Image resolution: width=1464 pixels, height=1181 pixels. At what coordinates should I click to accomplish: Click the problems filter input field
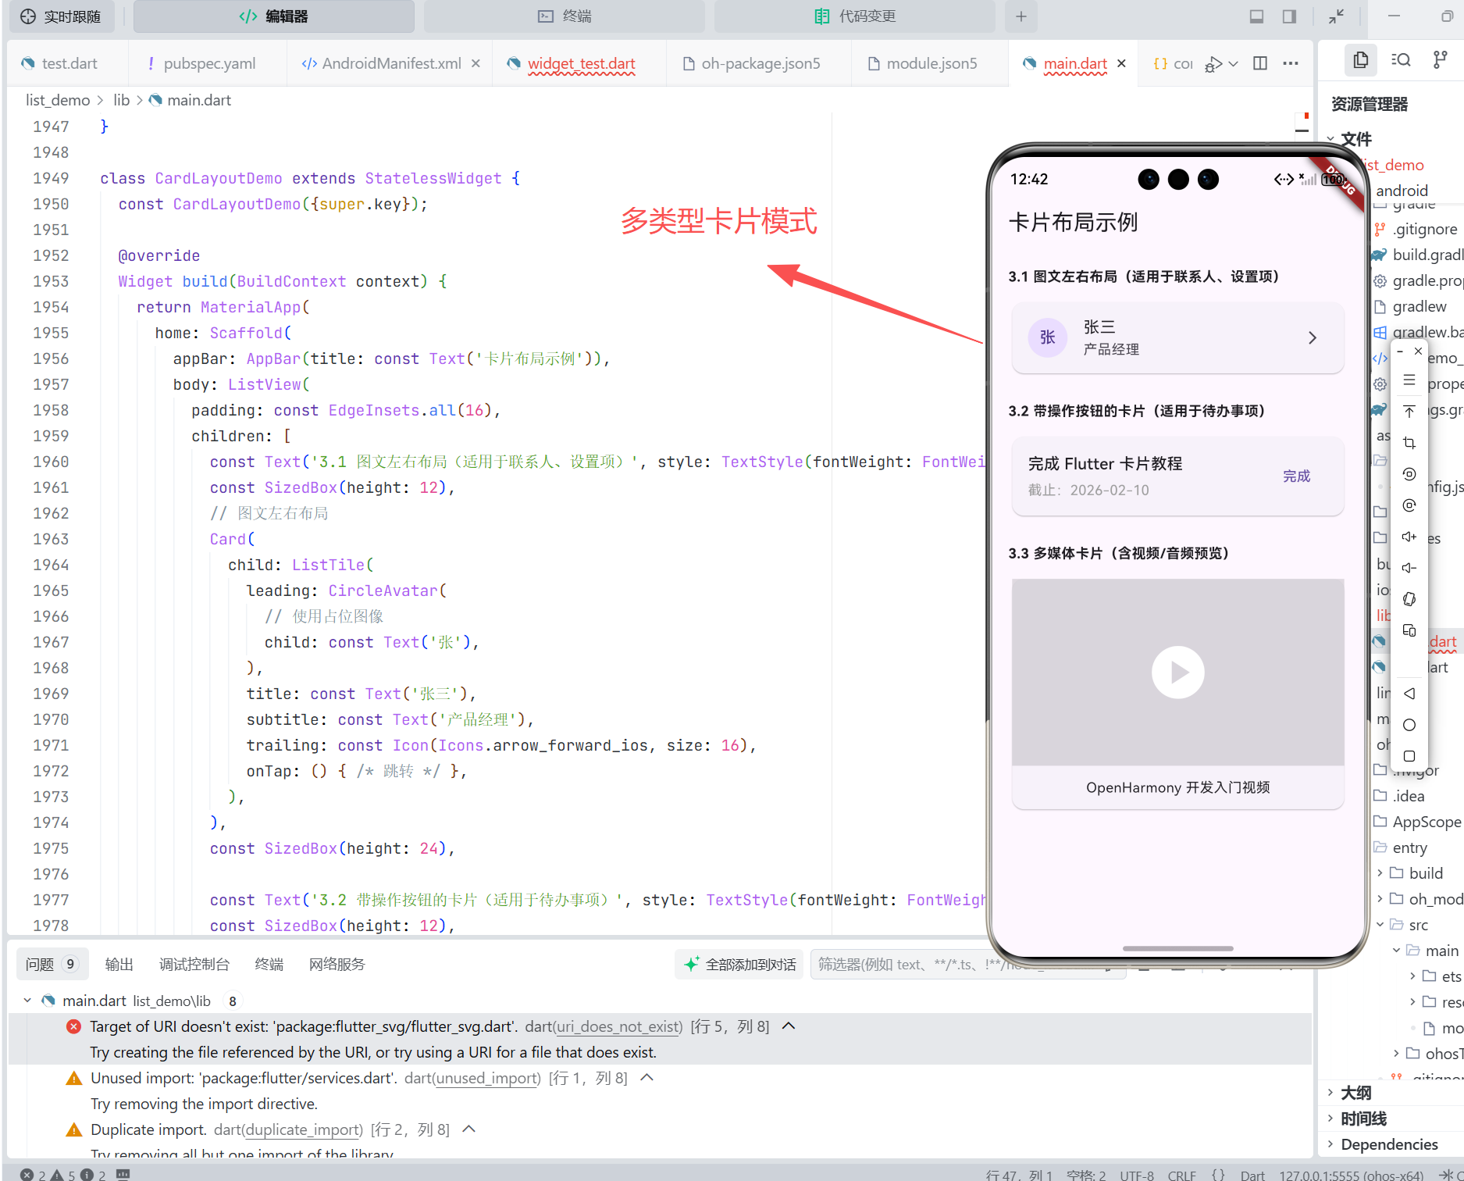pyautogui.click(x=968, y=965)
